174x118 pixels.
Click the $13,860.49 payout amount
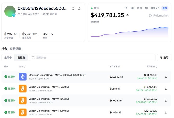150,99
